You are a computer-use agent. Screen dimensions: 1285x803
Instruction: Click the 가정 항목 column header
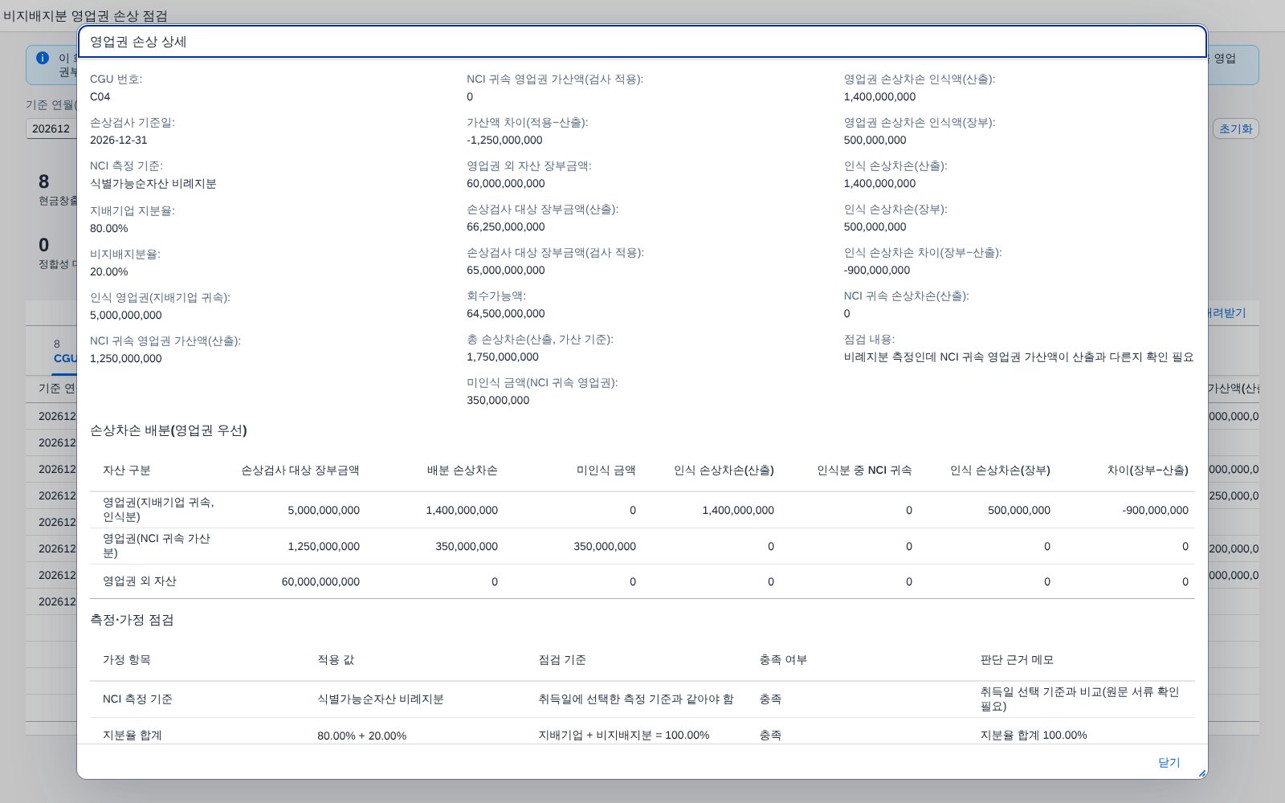point(127,659)
